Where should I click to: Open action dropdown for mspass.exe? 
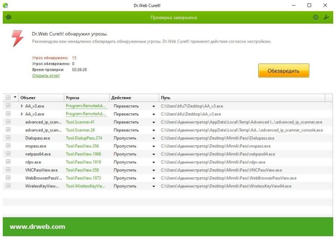tap(153, 146)
